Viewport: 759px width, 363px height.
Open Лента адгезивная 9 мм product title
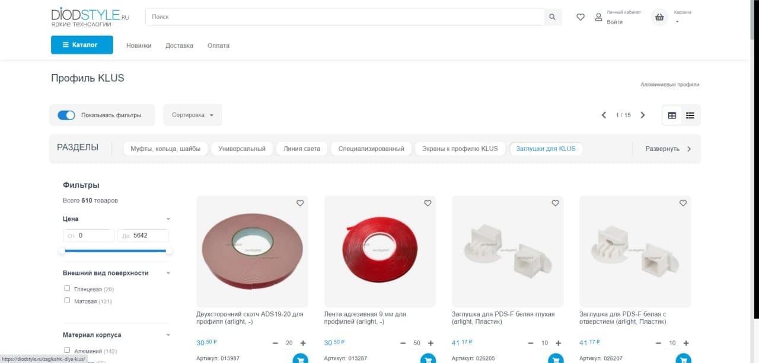365,318
